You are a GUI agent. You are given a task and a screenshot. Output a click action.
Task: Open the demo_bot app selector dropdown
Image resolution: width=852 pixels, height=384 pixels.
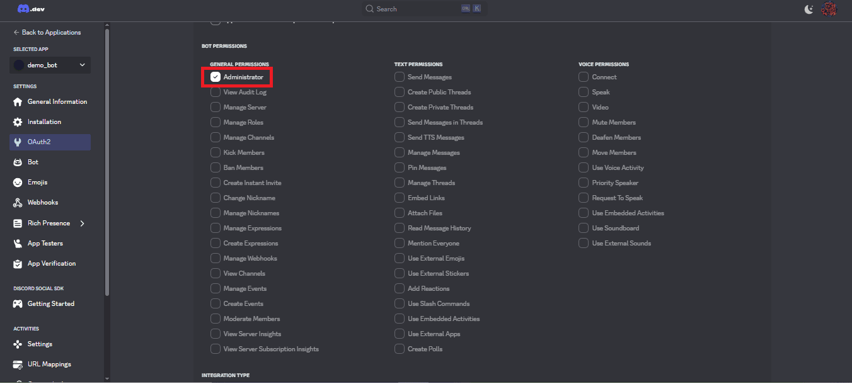(x=50, y=65)
